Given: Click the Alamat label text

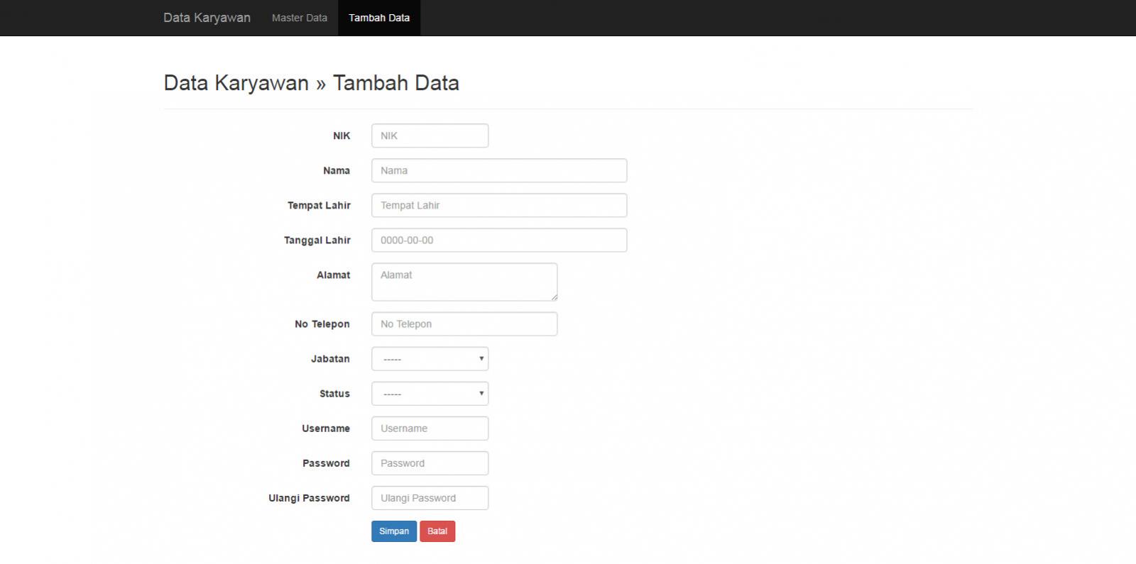Looking at the screenshot, I should click(333, 275).
